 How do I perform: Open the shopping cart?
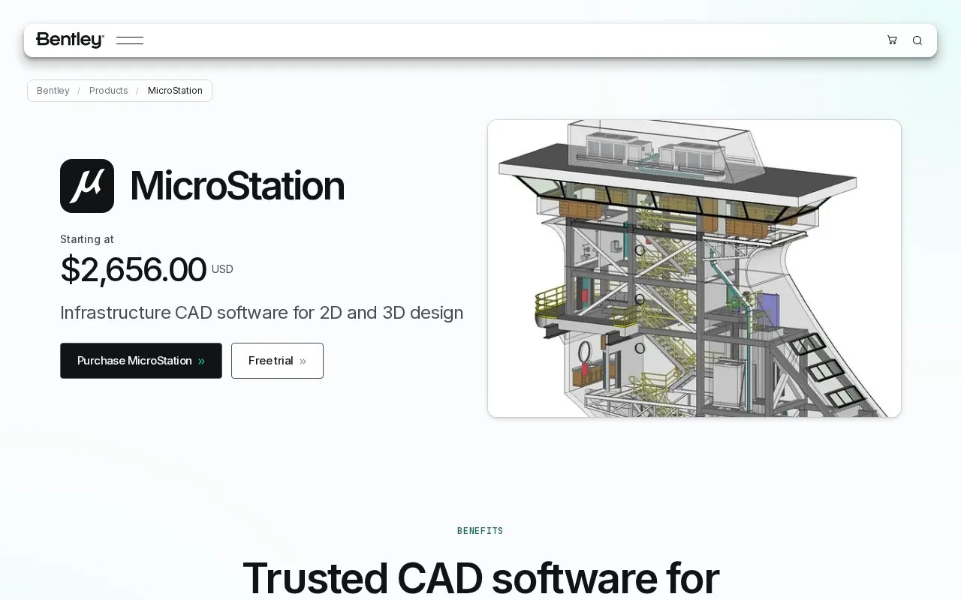[892, 40]
